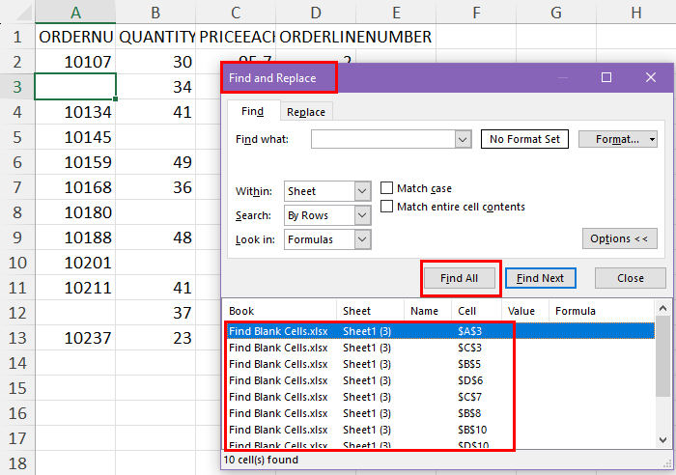Open the Find what history dropdown

[x=463, y=139]
